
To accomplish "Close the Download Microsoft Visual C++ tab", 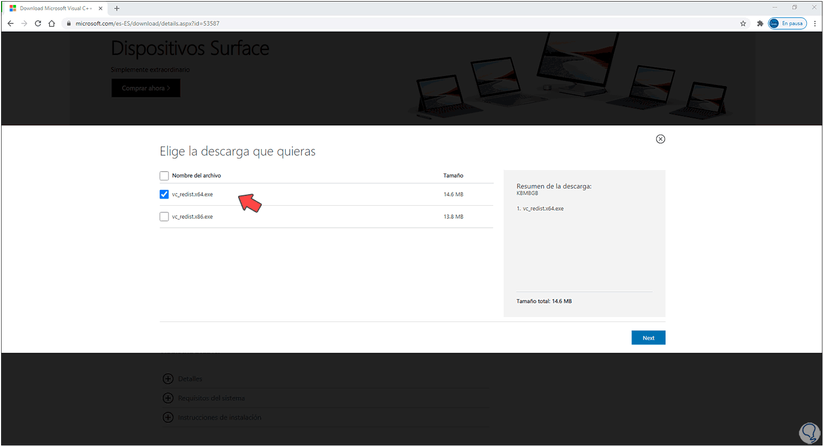I will click(x=100, y=8).
